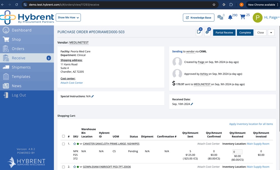Click Apply inventory location for all items
This screenshot has width=280, height=170.
(x=251, y=124)
